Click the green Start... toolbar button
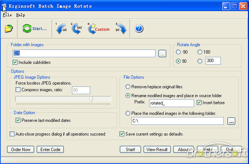The height and width of the screenshot is (164, 249). [x=35, y=28]
